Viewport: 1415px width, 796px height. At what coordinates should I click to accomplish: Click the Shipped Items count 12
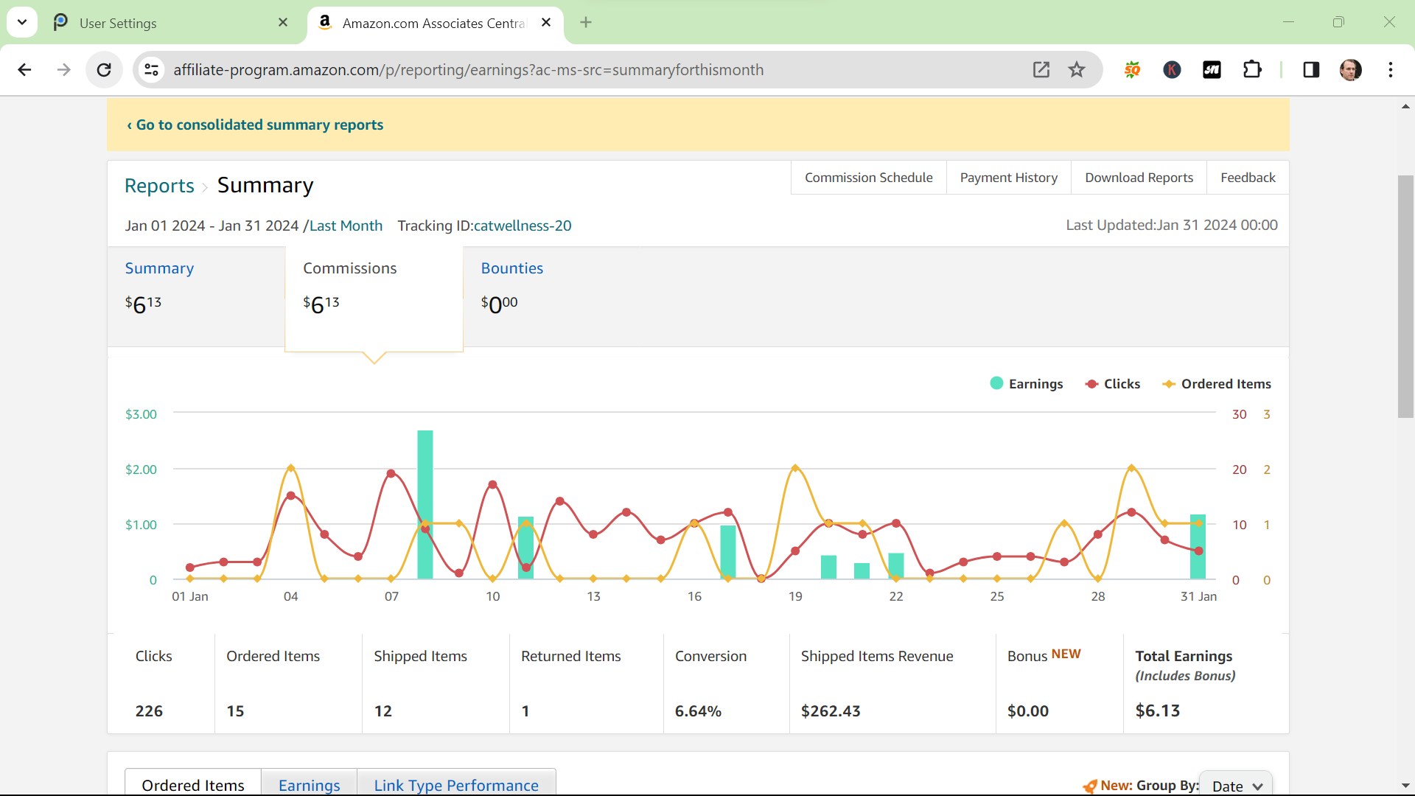click(383, 711)
